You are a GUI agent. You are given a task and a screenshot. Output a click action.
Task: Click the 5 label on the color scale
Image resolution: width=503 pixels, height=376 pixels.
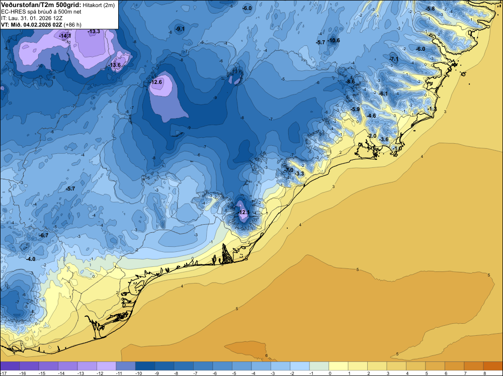point(426,373)
